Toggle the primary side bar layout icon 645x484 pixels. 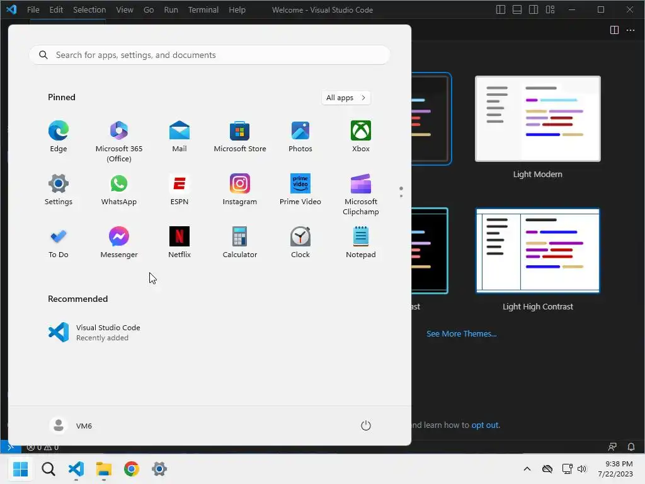501,9
